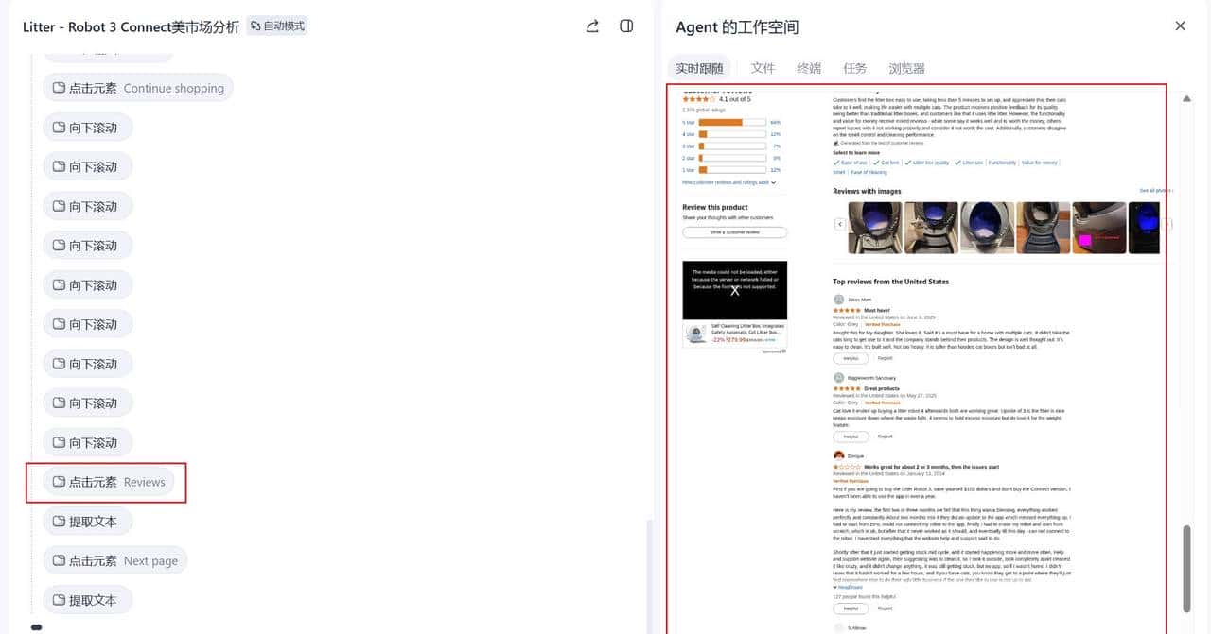The width and height of the screenshot is (1211, 634).
Task: Select the 实时跟随 tab
Action: tap(699, 68)
